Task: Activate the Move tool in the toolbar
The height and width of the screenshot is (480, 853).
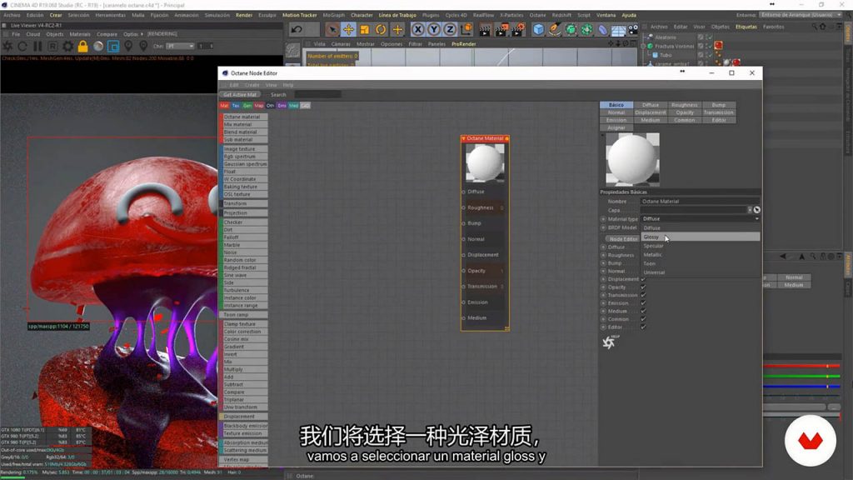Action: tap(348, 29)
